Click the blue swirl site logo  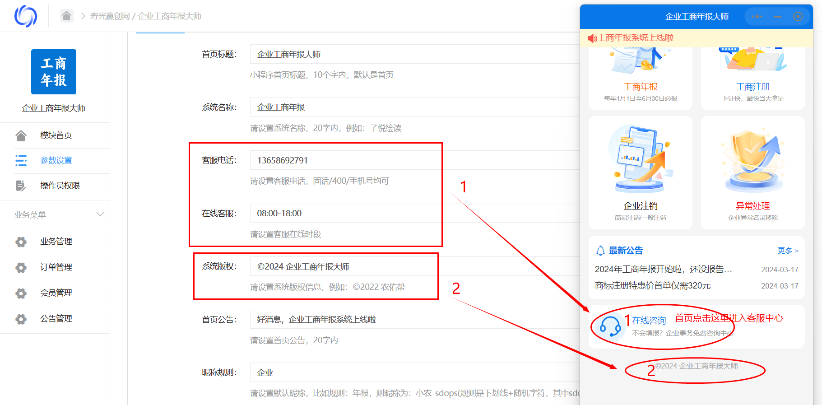pyautogui.click(x=26, y=16)
